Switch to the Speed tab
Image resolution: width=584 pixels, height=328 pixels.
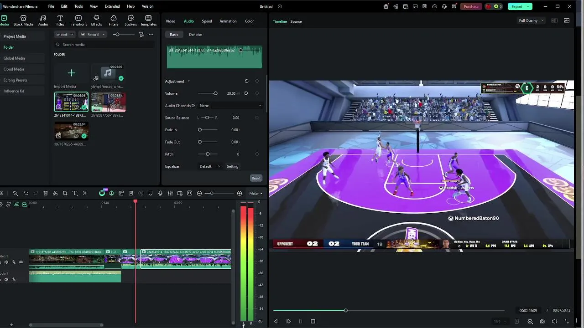click(207, 21)
